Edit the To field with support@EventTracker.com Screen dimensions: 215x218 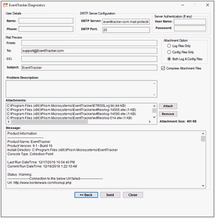(x=89, y=51)
